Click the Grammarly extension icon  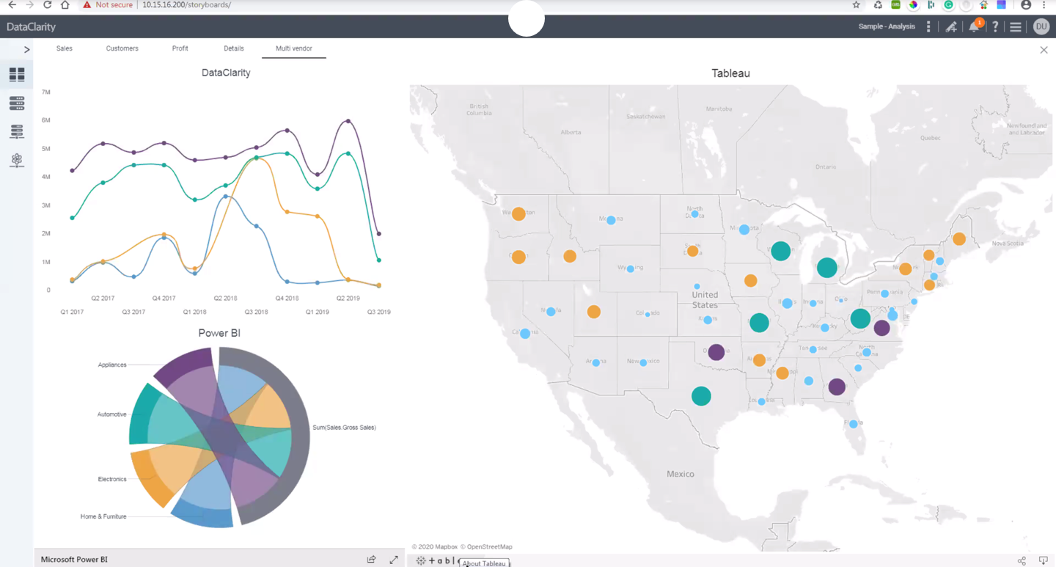tap(948, 5)
